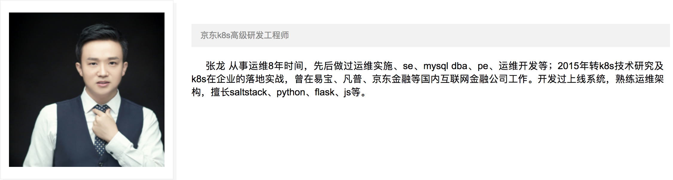Click the word saltstack in the bio
Screen dimensions: 673x180
(248, 92)
